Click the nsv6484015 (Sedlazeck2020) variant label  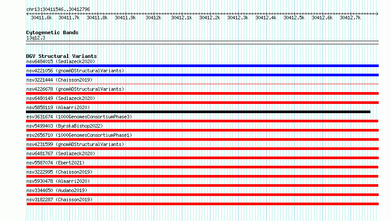(61, 61)
